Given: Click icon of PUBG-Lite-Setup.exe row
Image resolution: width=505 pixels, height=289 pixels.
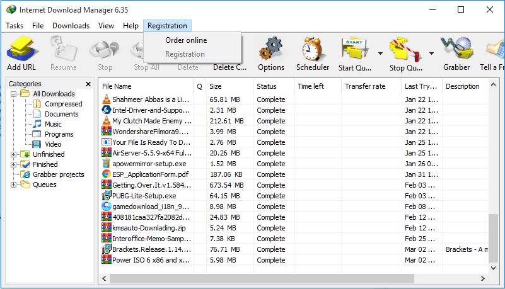Looking at the screenshot, I should 107,195.
